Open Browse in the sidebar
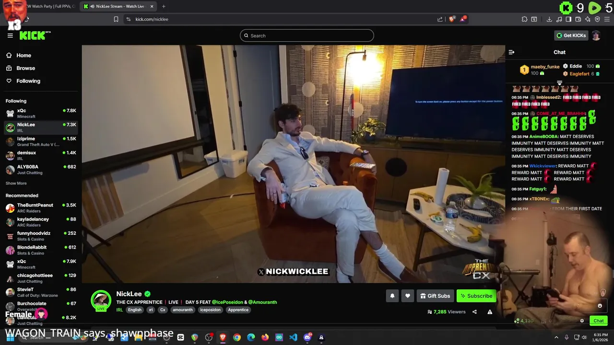The image size is (614, 345). point(25,68)
